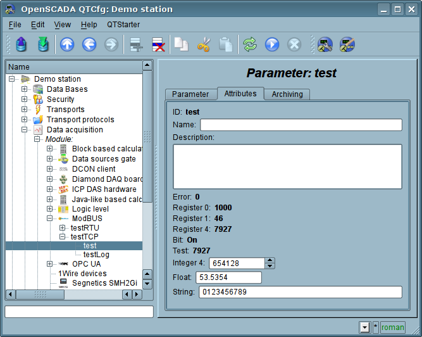422x337 pixels.
Task: Click the delete item icon with red X
Action: point(158,44)
